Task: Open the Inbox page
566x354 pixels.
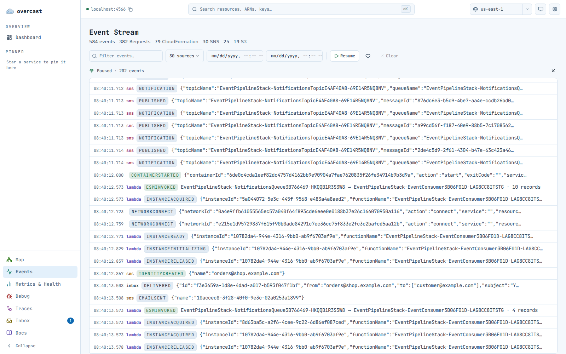Action: point(40,321)
